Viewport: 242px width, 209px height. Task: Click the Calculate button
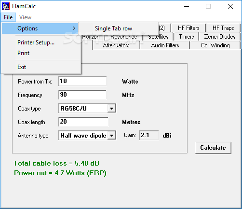click(x=213, y=148)
